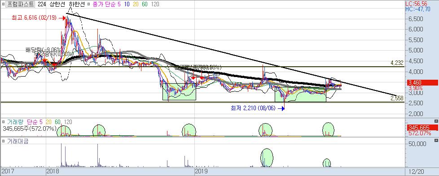The width and height of the screenshot is (439, 176).
Task: Select the 상한선 upper band label
Action: pos(57,4)
